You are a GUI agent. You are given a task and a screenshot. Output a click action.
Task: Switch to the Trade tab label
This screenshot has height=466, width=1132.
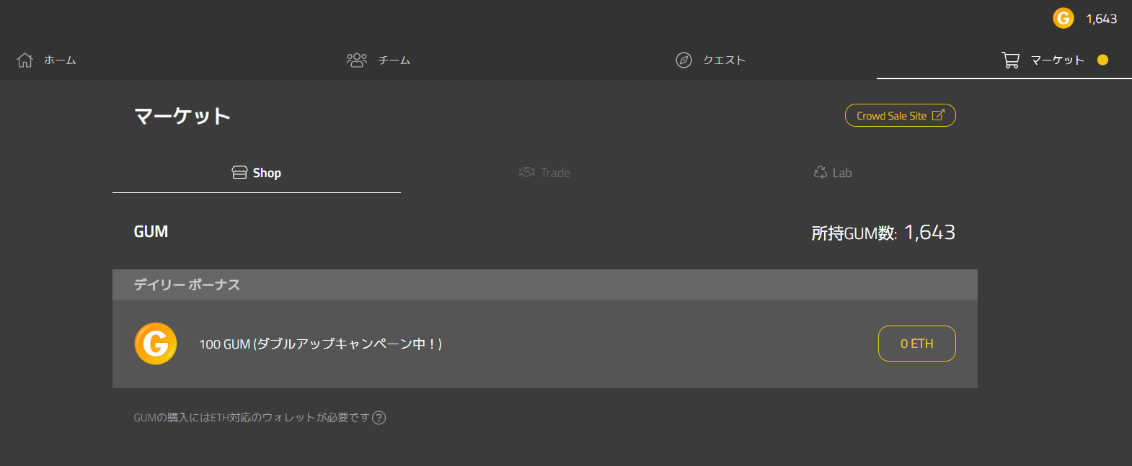pyautogui.click(x=555, y=173)
